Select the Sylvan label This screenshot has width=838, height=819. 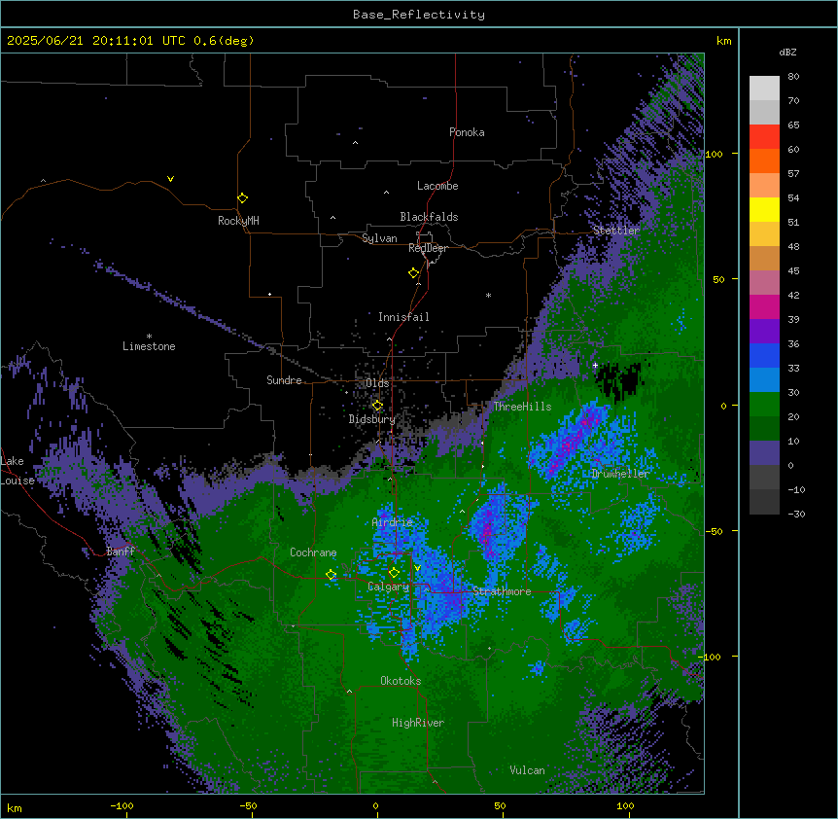pos(379,238)
